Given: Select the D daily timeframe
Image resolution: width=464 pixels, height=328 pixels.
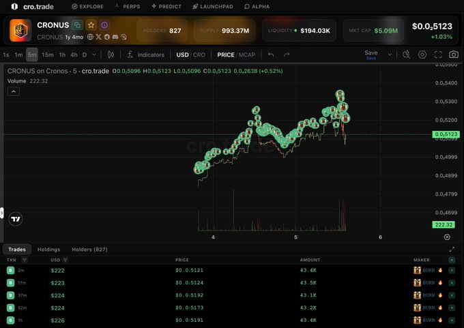Looking at the screenshot, I should (x=85, y=55).
